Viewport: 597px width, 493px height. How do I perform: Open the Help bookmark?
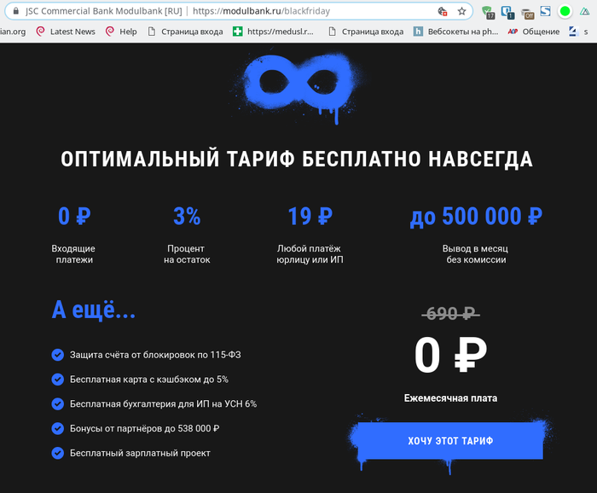click(x=120, y=32)
